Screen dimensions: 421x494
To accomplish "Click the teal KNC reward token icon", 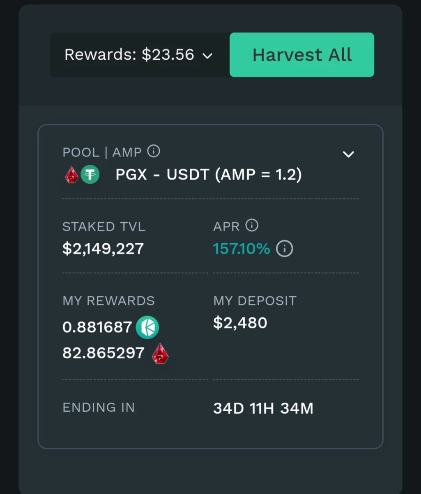I will (x=147, y=328).
